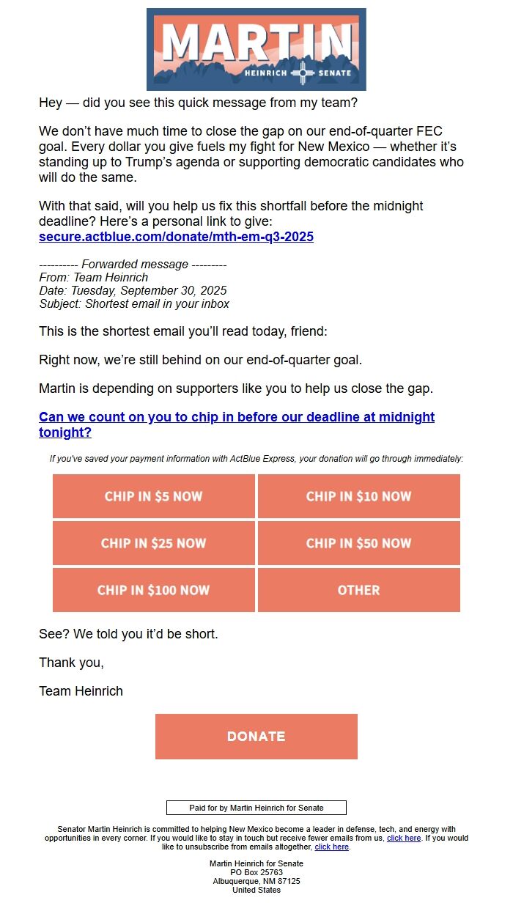
Task: Click the "Paid for by Martin Heinrich" box
Action: click(x=256, y=808)
